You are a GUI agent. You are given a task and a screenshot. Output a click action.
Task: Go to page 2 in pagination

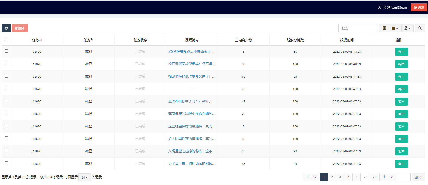[332, 177]
